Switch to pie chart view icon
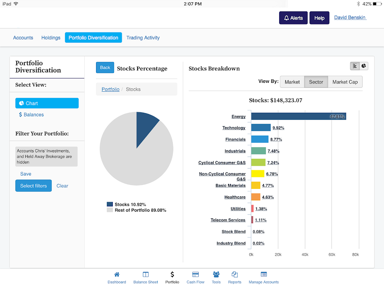Image resolution: width=384 pixels, height=288 pixels. click(364, 66)
